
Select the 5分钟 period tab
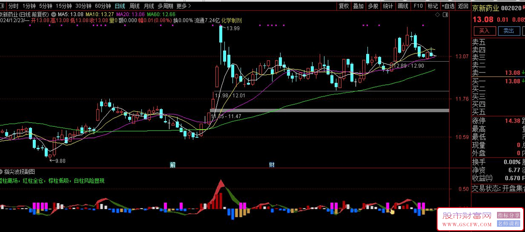tap(45, 6)
